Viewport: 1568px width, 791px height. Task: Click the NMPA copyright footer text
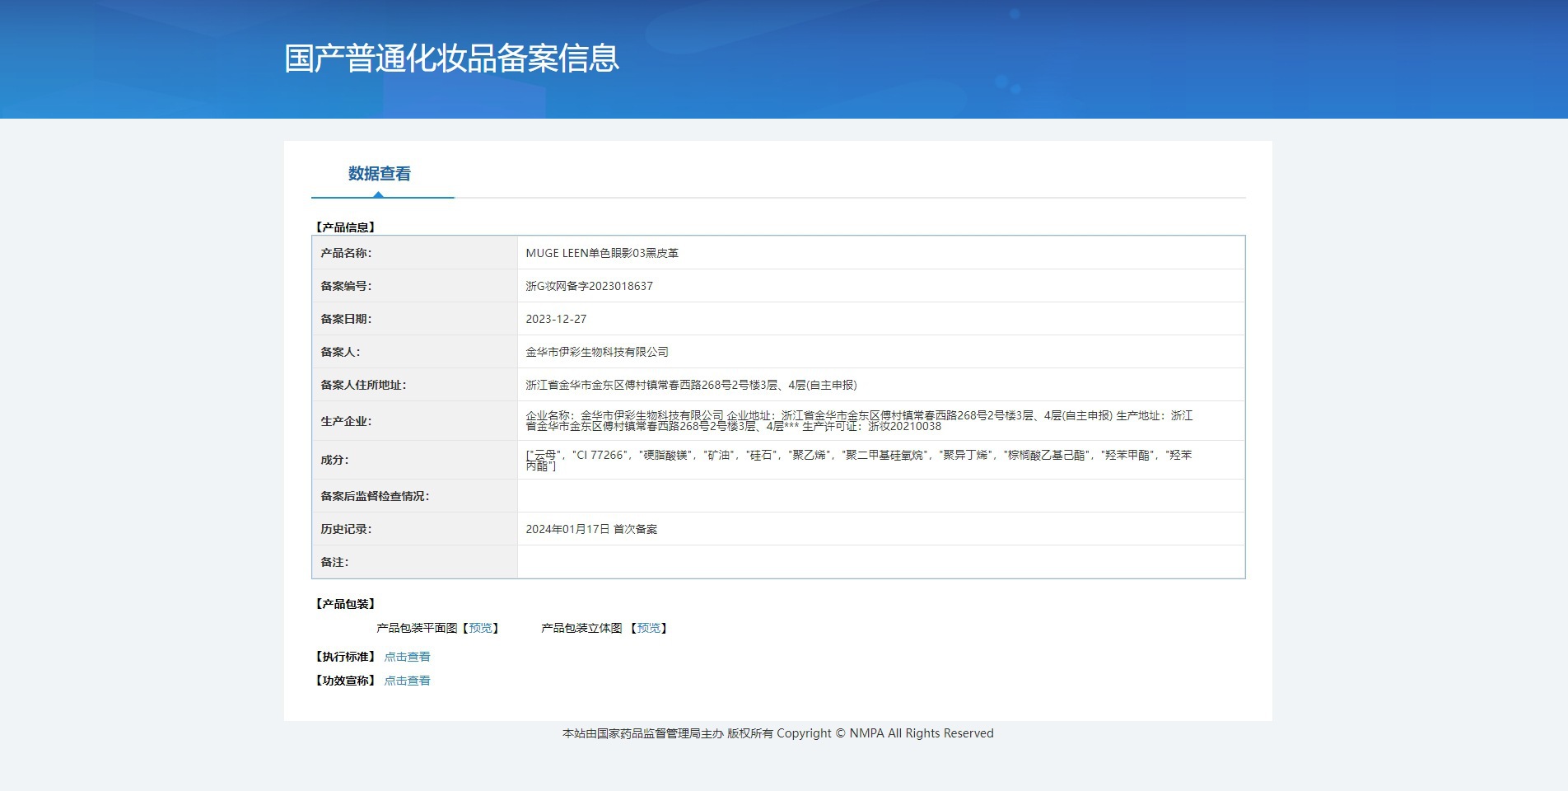[x=777, y=733]
